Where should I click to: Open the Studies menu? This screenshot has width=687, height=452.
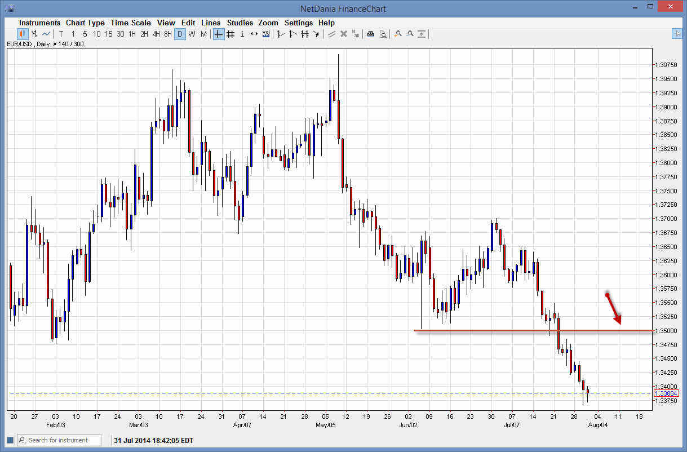pos(240,23)
